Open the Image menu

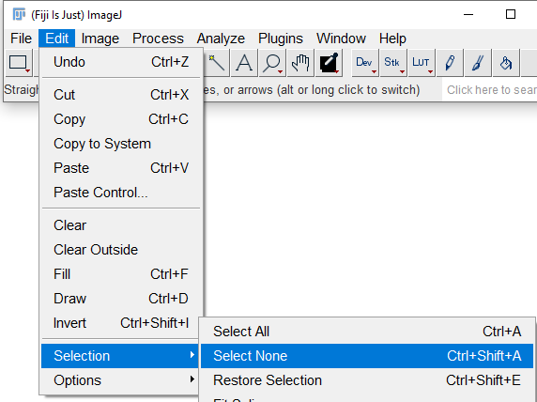[100, 39]
